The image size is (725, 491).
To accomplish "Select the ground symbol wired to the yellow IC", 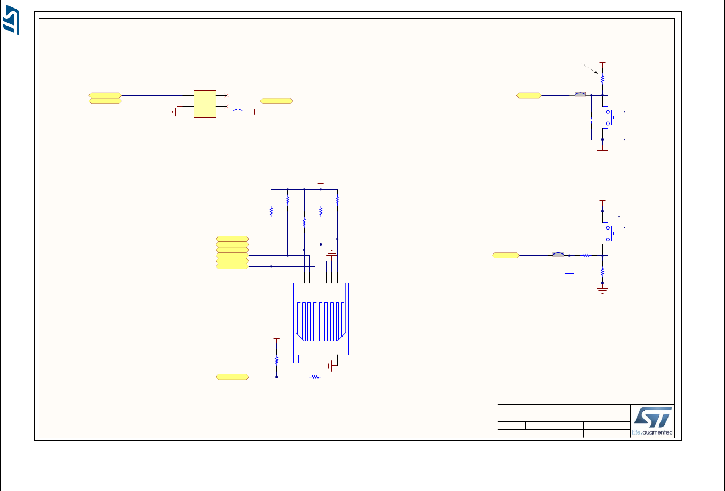I will (x=175, y=112).
